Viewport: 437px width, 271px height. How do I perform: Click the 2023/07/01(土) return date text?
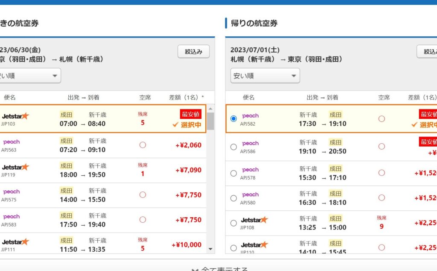click(x=255, y=50)
